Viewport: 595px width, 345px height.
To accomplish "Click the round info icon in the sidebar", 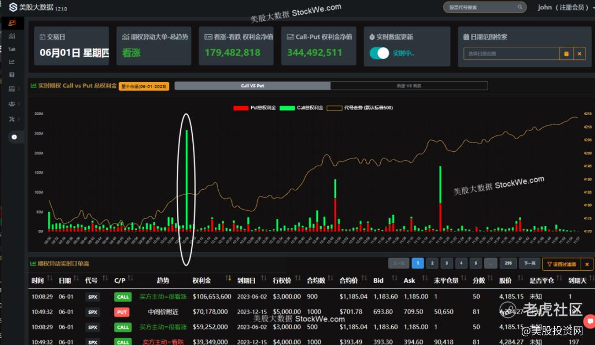I will coord(14,137).
